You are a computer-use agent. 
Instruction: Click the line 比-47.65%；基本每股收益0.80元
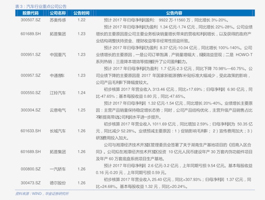coord(141,96)
